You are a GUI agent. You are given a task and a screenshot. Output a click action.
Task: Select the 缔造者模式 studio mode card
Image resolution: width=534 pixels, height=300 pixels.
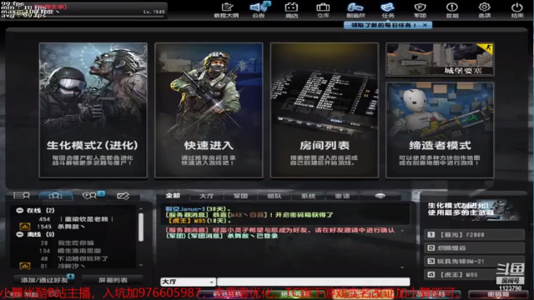[x=440, y=130]
